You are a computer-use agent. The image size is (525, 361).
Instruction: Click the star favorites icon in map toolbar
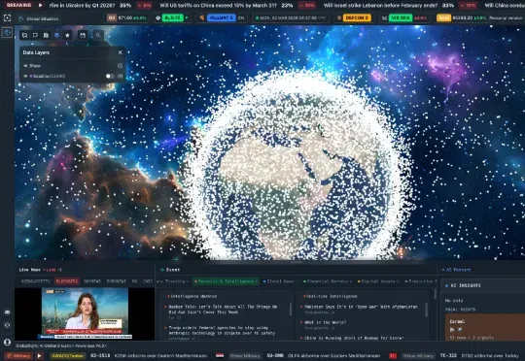(67, 35)
